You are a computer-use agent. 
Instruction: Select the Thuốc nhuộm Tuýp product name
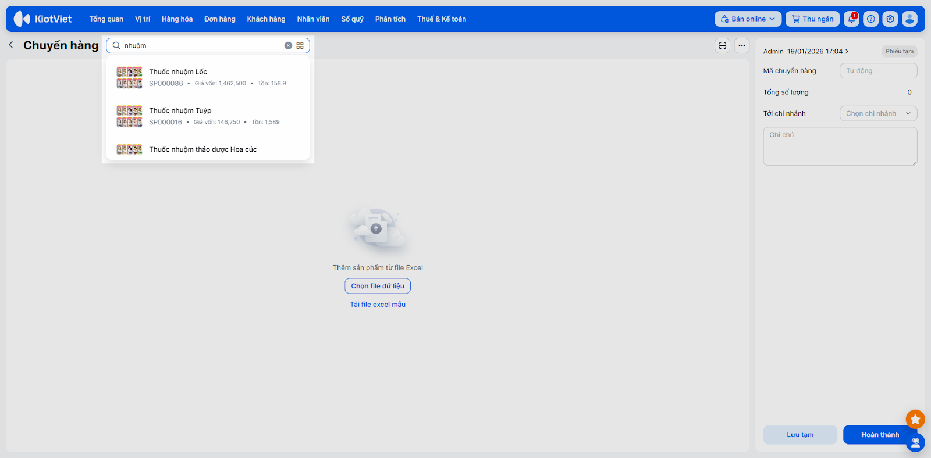tap(180, 110)
